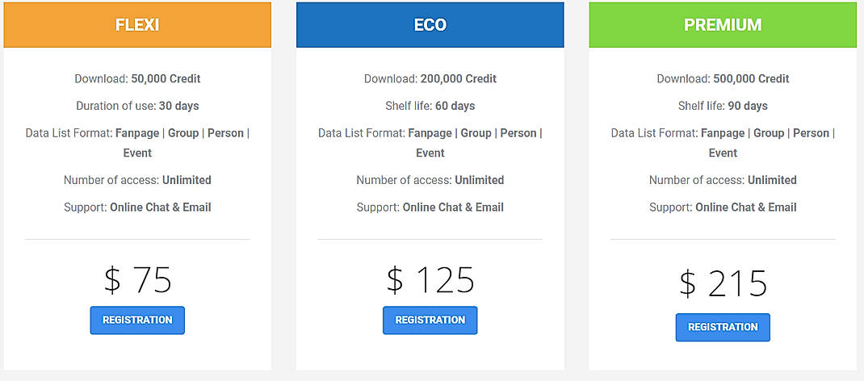The height and width of the screenshot is (381, 864).
Task: Click 'Support: Online Chat & Email' in PREMIUM card
Action: 723,207
